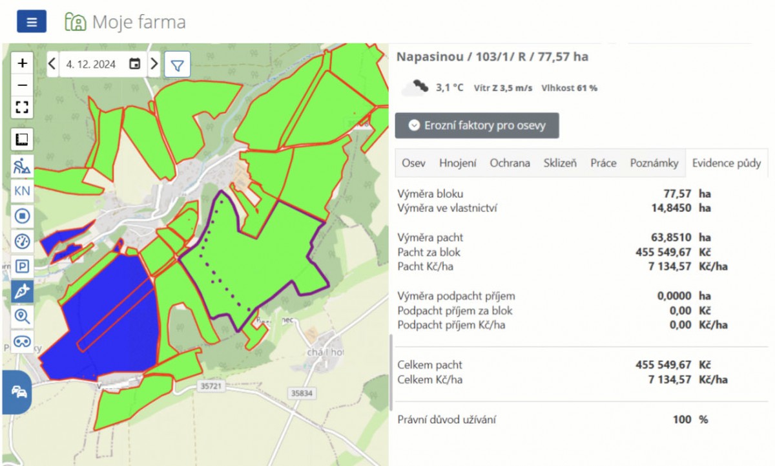This screenshot has width=775, height=466.
Task: Select the digging worker tool icon
Action: 23,165
